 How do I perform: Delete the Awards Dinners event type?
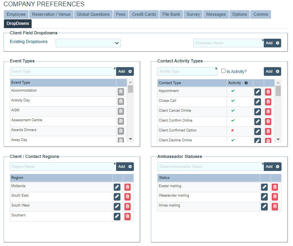pos(121,131)
